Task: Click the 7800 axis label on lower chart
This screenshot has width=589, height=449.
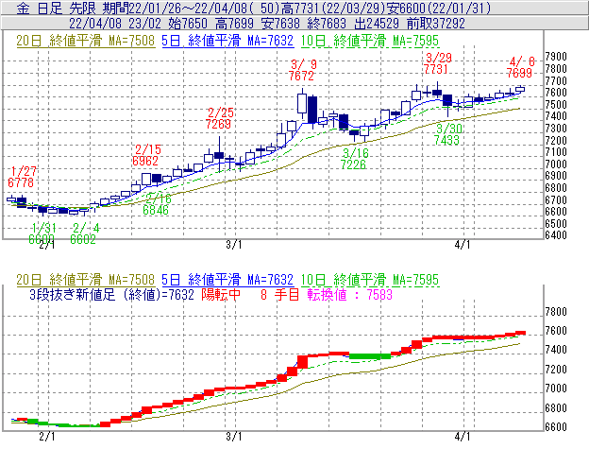Action: (x=556, y=312)
